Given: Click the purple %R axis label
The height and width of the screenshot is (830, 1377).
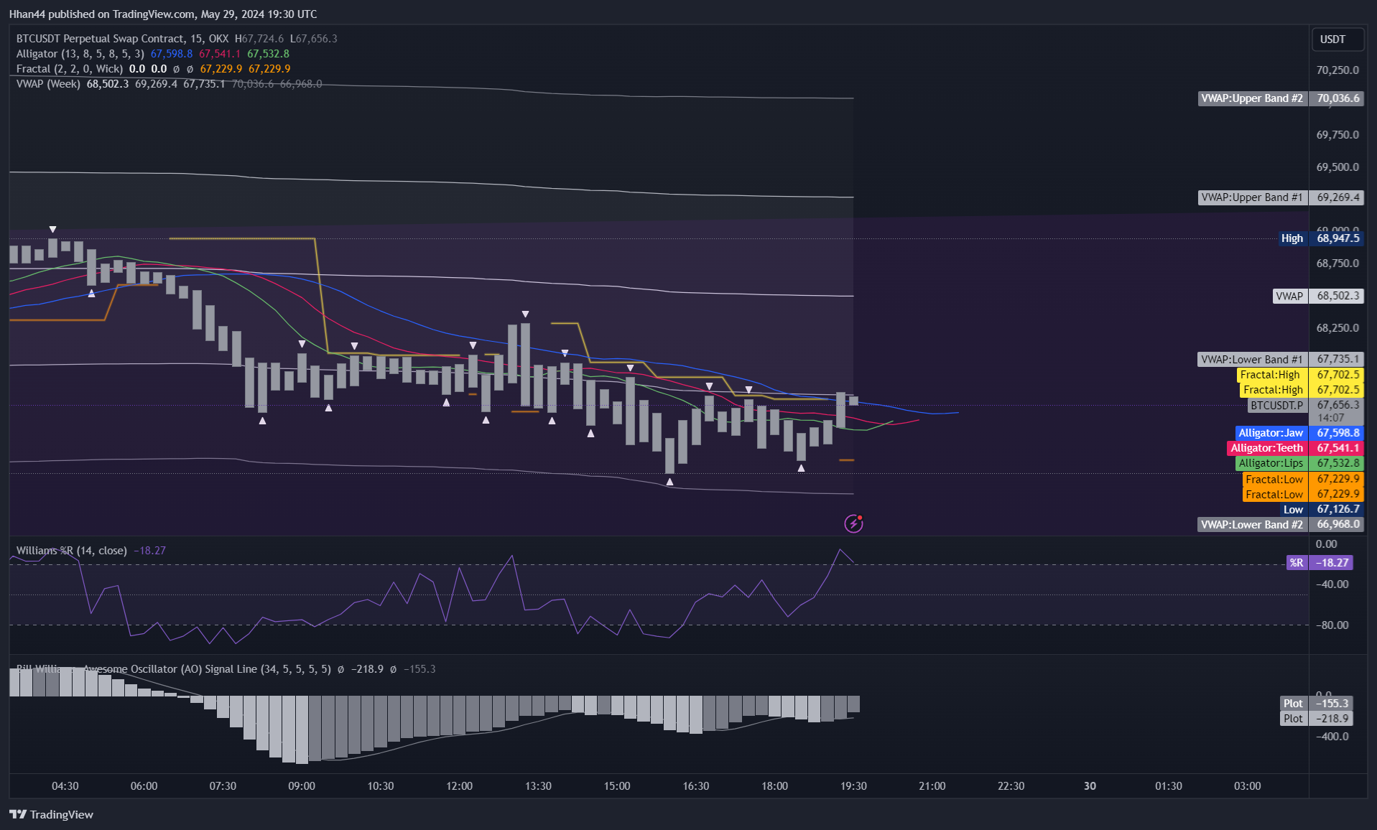Looking at the screenshot, I should pyautogui.click(x=1297, y=563).
